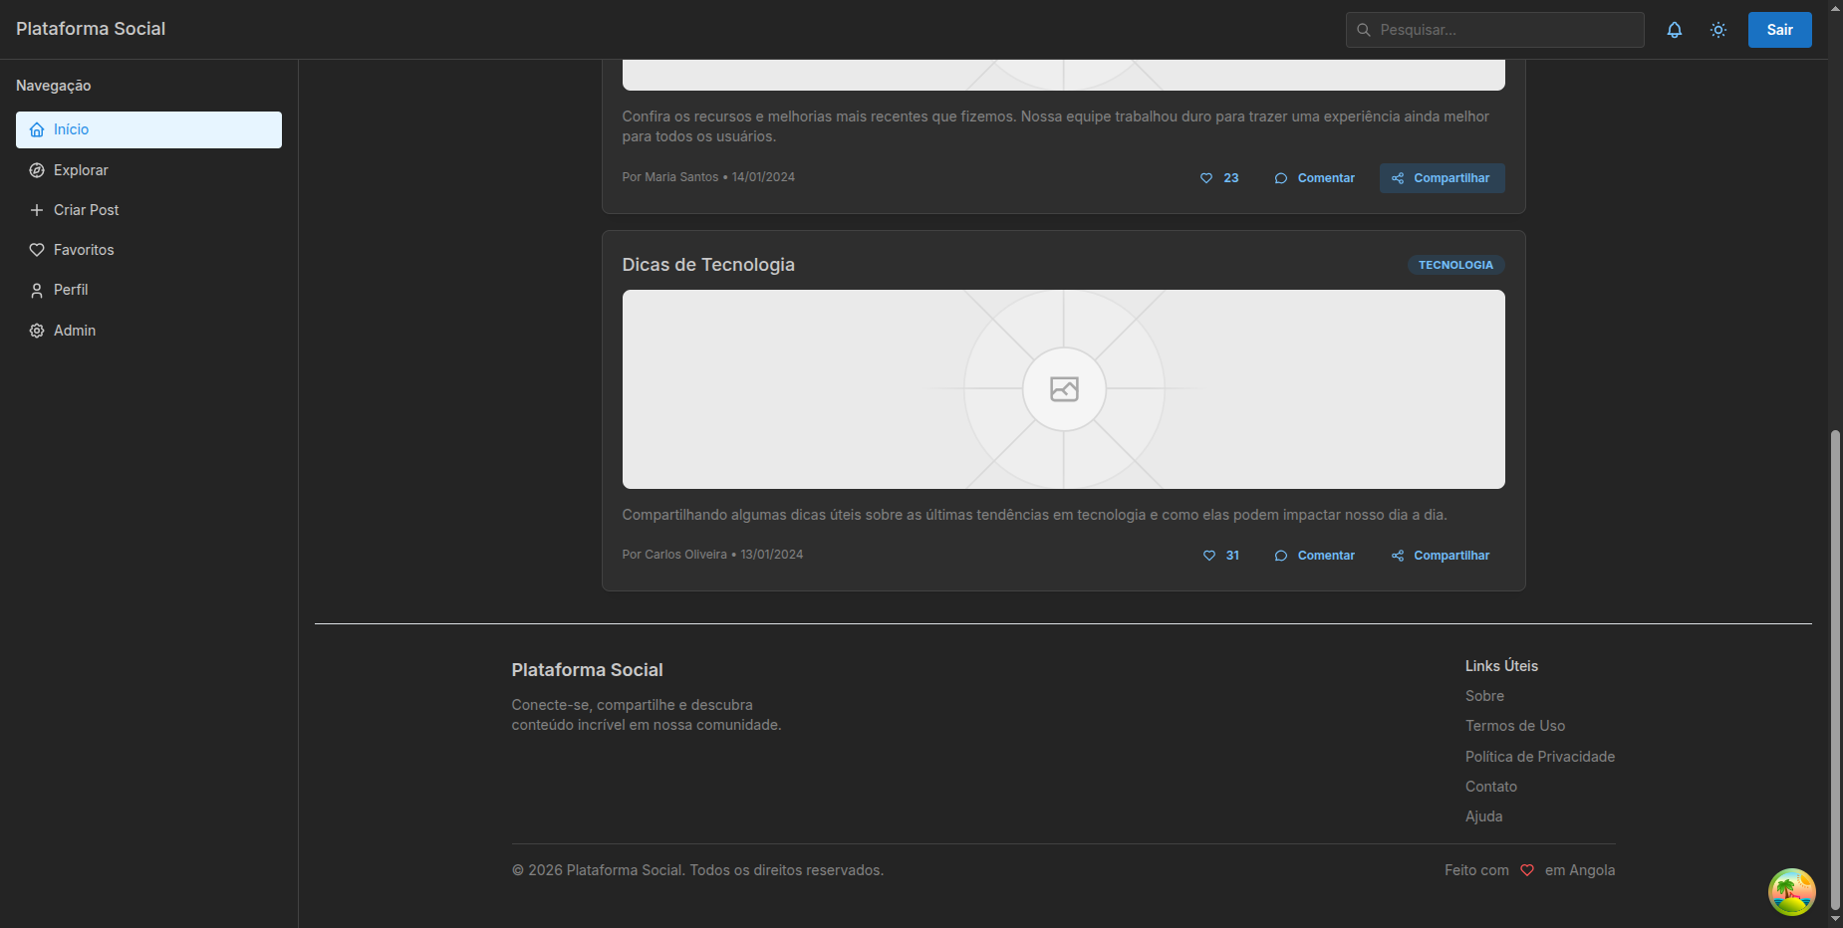Click the TECNOLOGIA category tag
This screenshot has height=928, width=1843.
[1455, 265]
